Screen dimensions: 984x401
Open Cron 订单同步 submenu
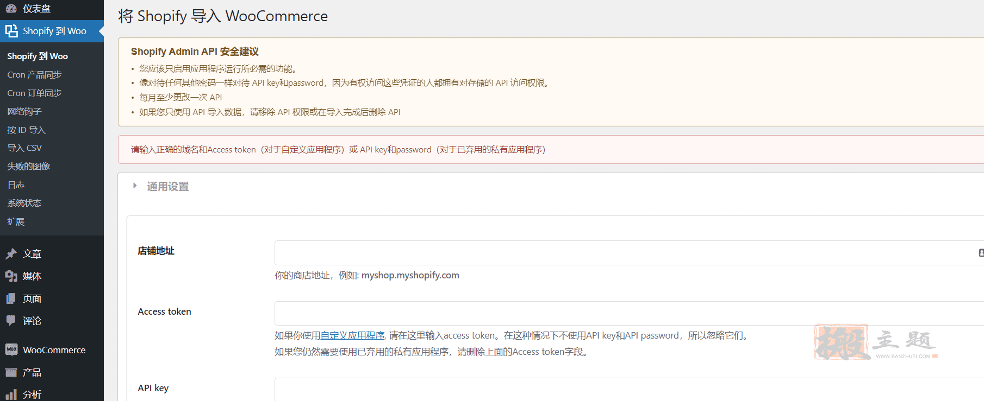(x=34, y=93)
